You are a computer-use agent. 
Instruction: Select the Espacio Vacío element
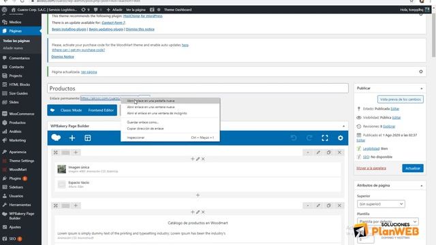(198, 184)
